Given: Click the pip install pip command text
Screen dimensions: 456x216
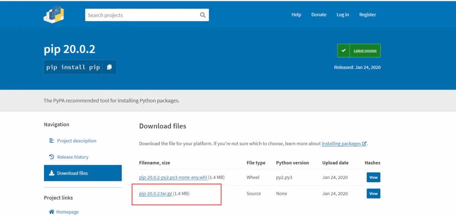Looking at the screenshot, I should 73,67.
